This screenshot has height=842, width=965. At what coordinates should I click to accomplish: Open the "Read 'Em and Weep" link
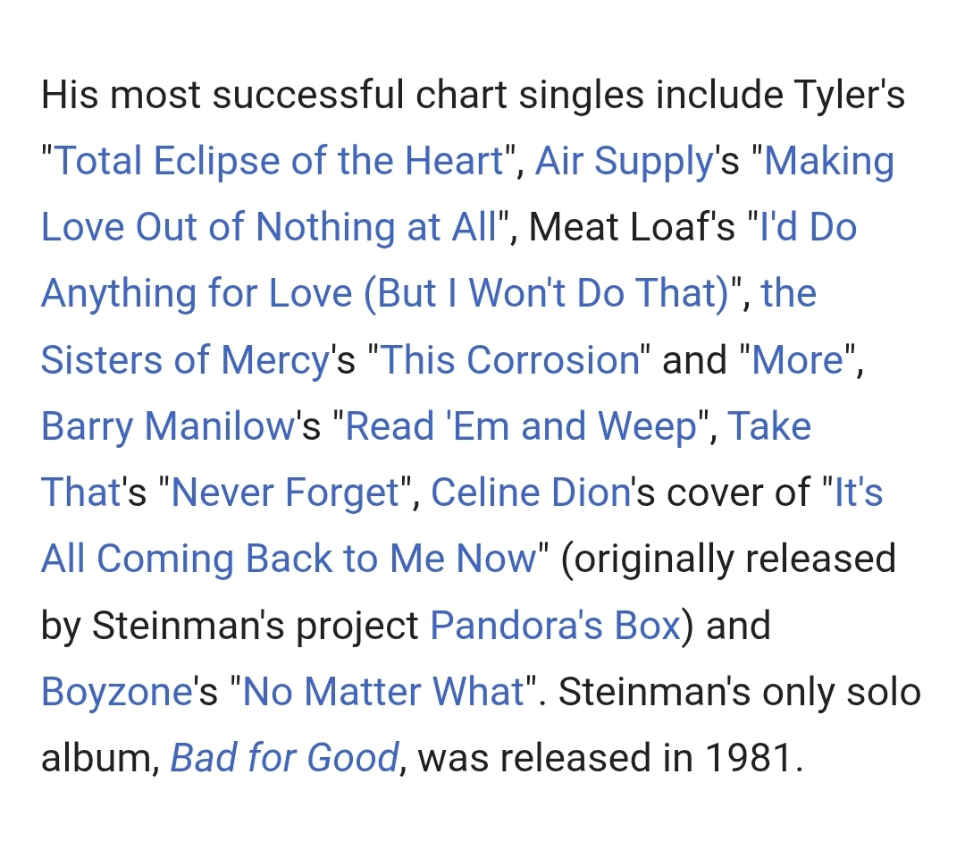(521, 426)
